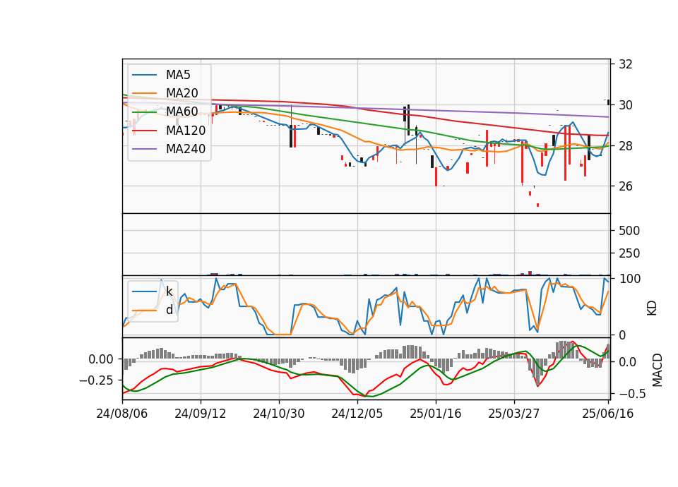
Task: Click the k legend label in KD panel
Action: point(169,291)
